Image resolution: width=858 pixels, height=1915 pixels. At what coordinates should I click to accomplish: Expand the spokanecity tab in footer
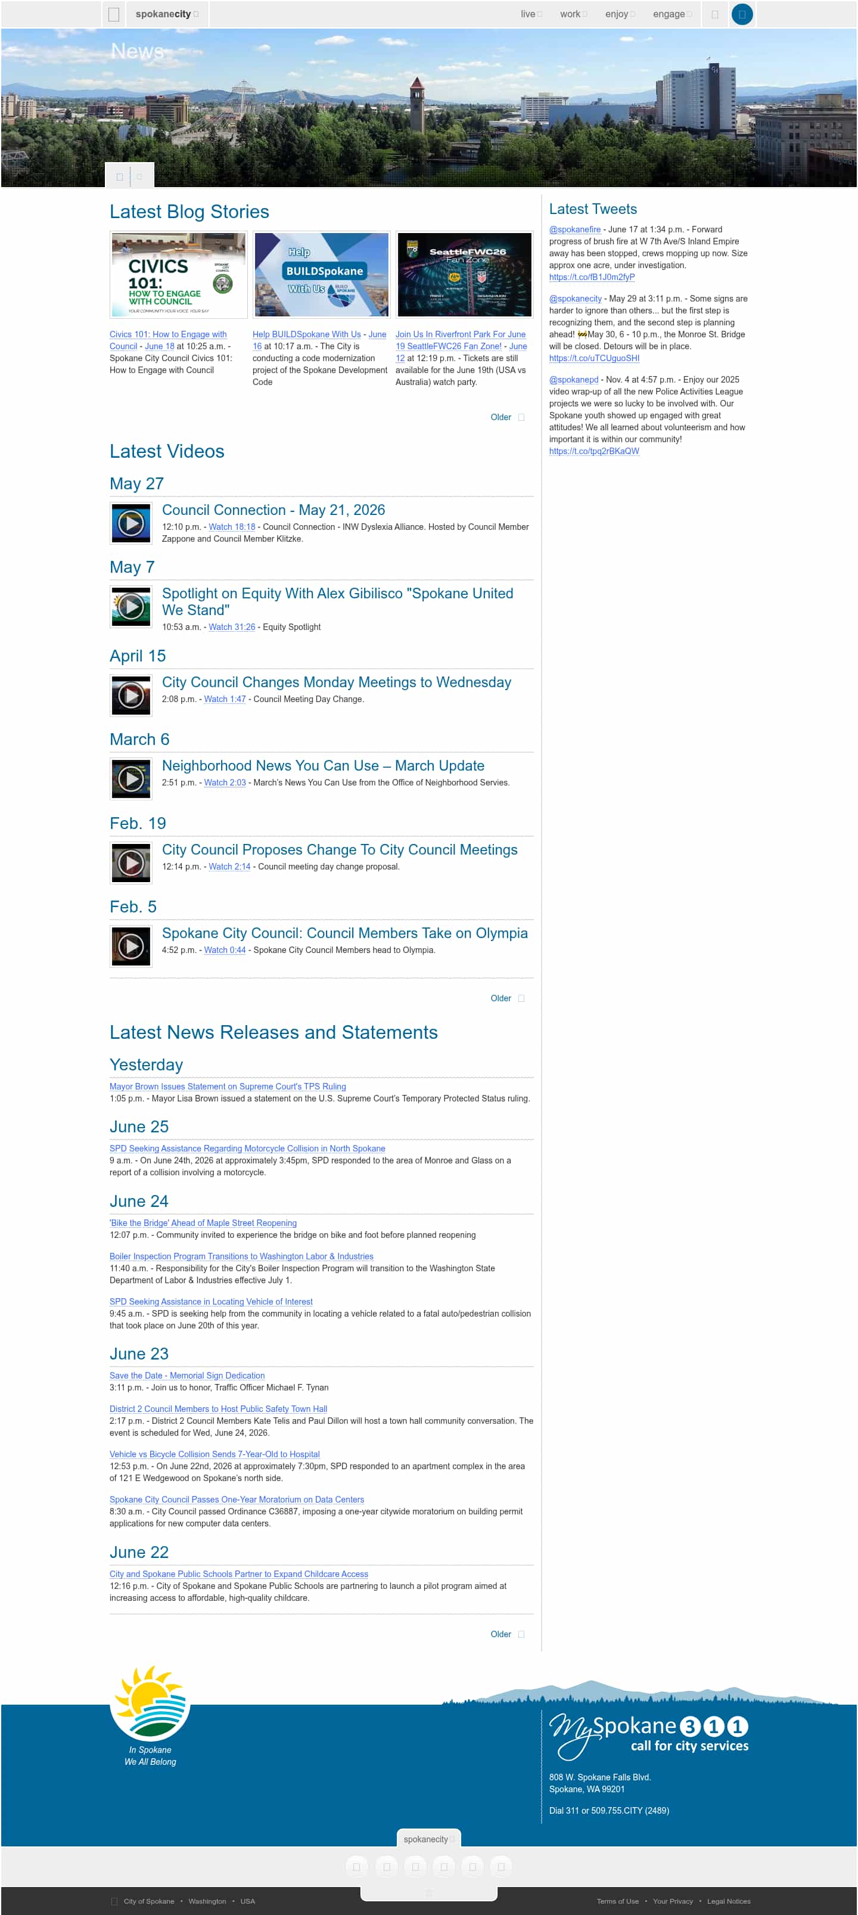coord(428,1839)
